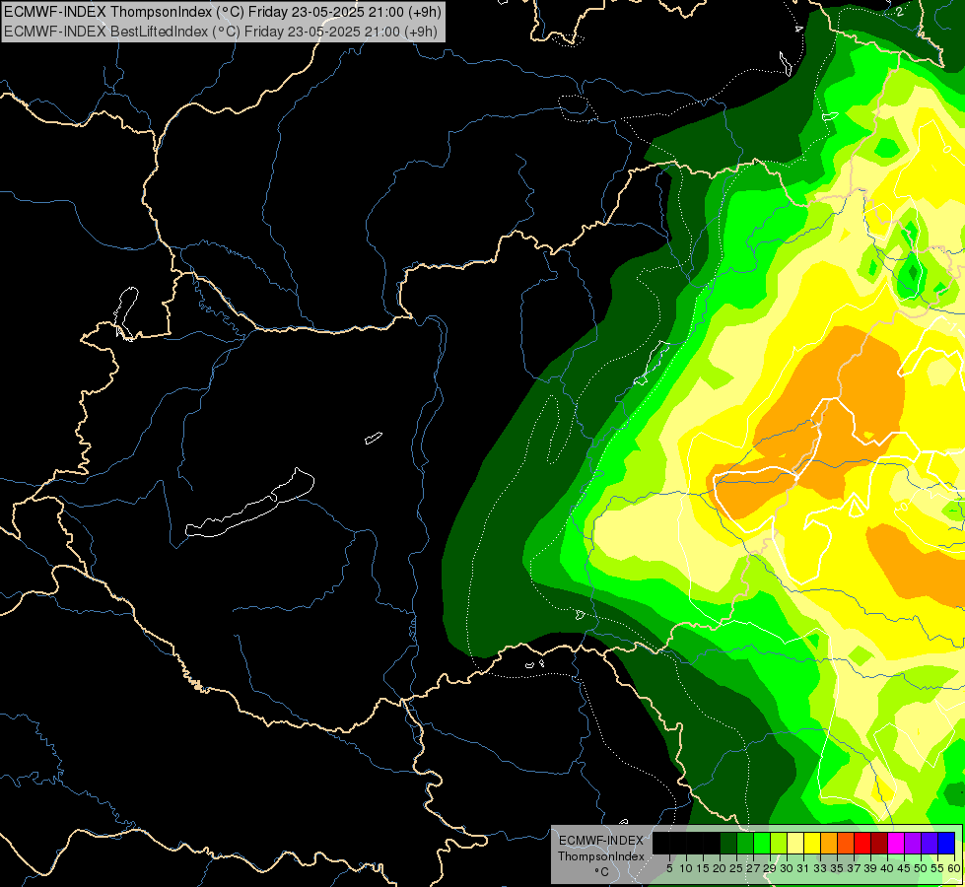Click legend scale value 25
This screenshot has height=887, width=965.
(736, 868)
